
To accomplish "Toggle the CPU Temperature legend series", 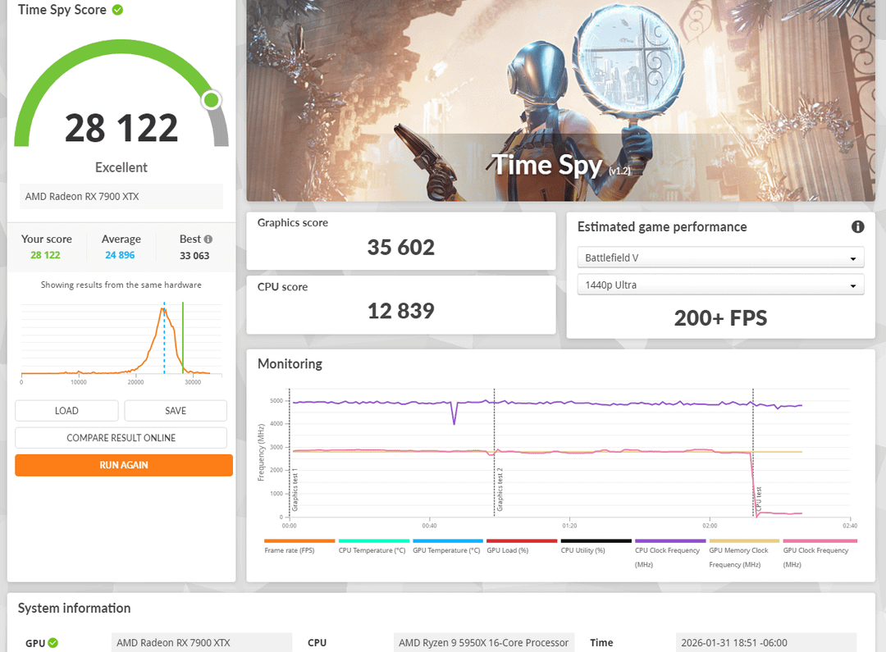I will click(372, 550).
